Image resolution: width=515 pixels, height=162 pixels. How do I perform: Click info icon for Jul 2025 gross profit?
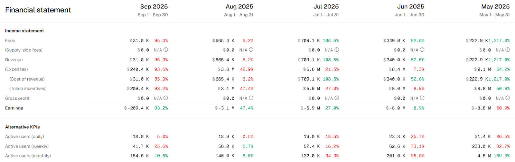[337, 98]
